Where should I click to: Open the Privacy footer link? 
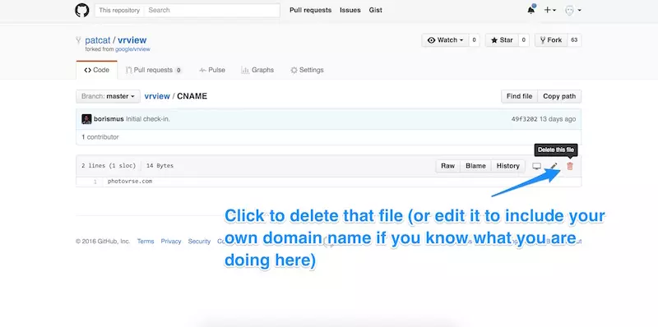tap(171, 242)
